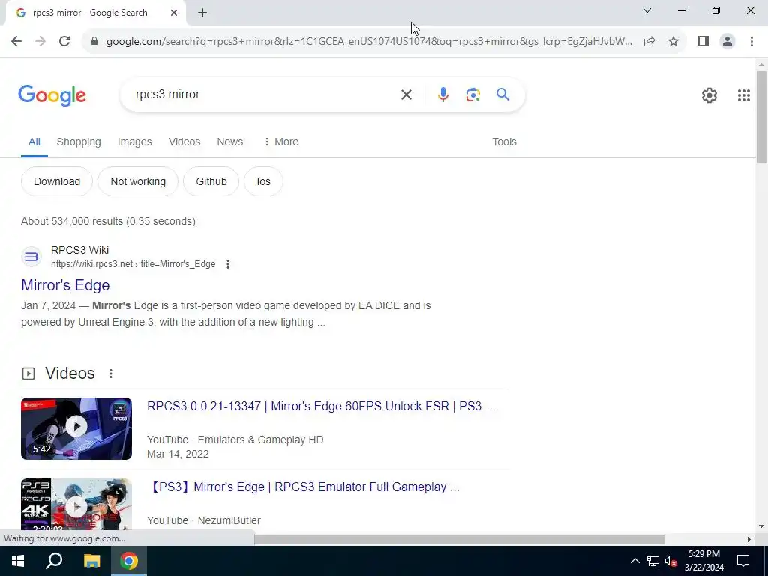Open Chrome three-dot menu
The height and width of the screenshot is (576, 768).
point(751,42)
